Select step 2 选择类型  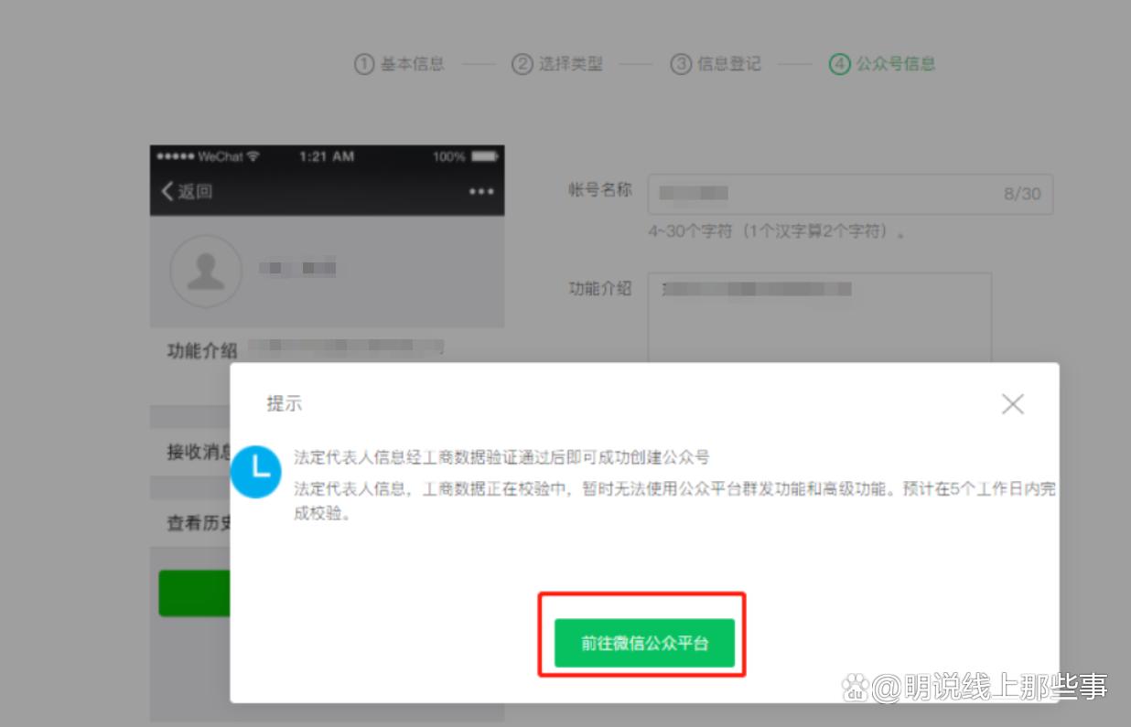click(557, 64)
